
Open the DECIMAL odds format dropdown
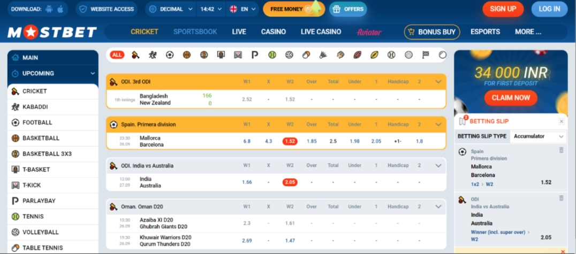pyautogui.click(x=171, y=9)
